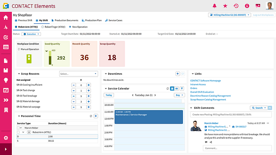This screenshot has height=155, width=276.
Task: Decrease SR-04 Tool change count
Action: [74, 90]
